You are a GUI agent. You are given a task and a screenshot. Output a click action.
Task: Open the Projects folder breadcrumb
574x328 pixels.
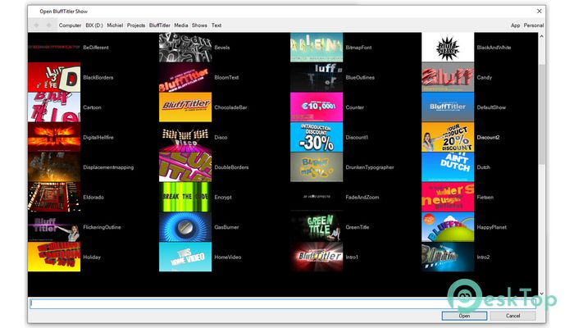(x=136, y=25)
